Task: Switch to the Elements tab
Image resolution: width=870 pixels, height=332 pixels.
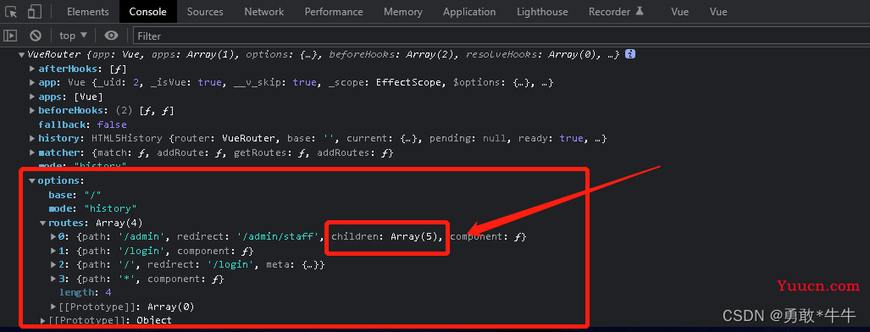Action: click(87, 12)
